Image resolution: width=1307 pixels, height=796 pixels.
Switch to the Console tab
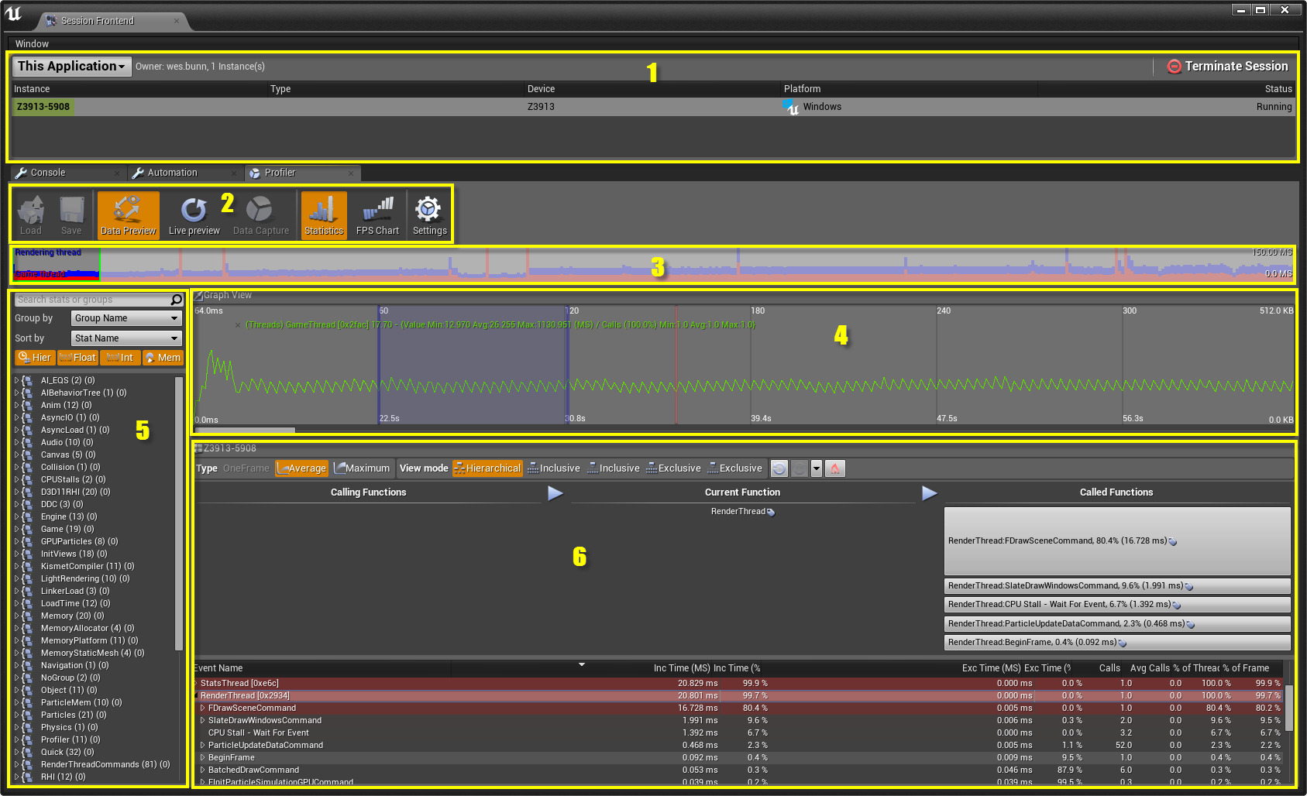[x=48, y=173]
